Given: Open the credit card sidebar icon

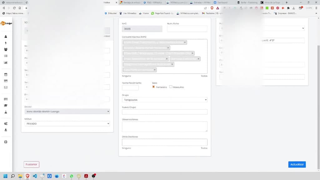Looking at the screenshot, I should point(6,81).
